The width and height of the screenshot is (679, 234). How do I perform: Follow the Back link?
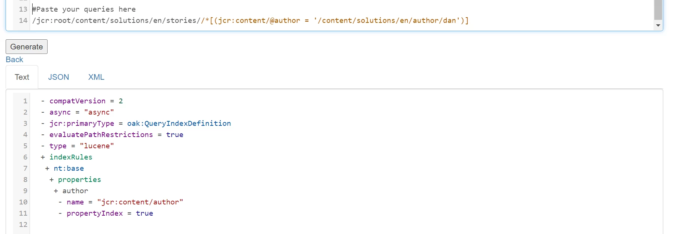[x=14, y=60]
